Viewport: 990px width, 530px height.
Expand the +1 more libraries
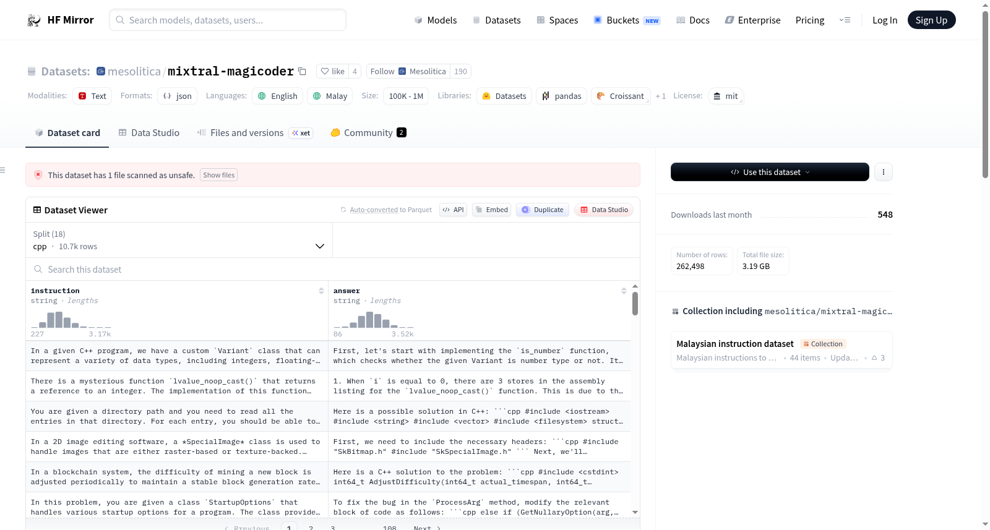coord(661,96)
